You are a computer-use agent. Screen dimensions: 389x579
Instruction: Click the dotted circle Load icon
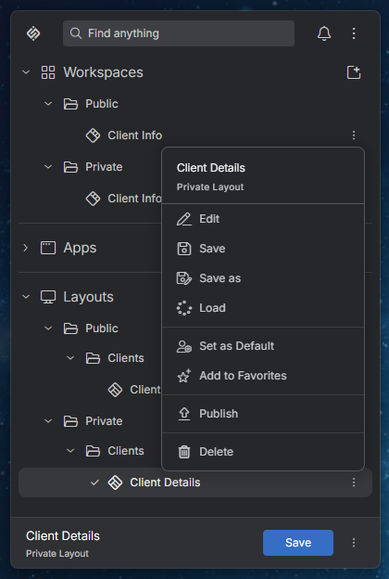point(184,308)
